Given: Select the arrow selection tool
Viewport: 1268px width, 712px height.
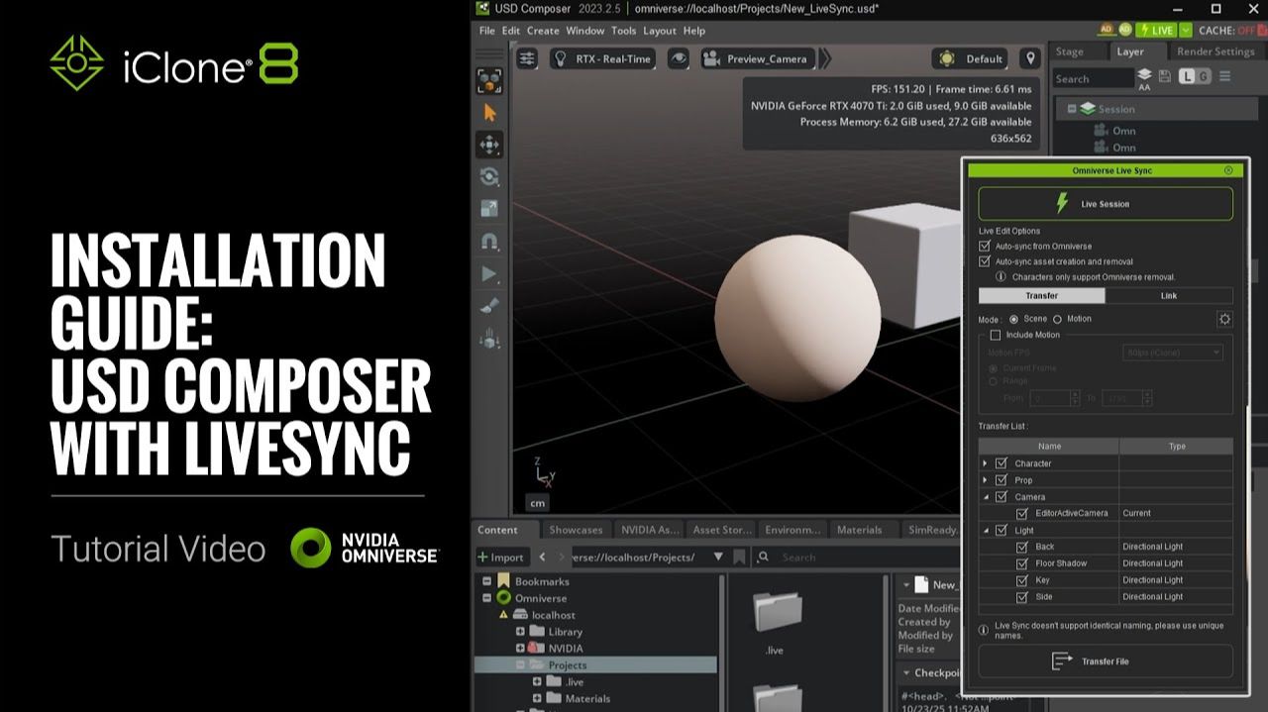Looking at the screenshot, I should 489,113.
